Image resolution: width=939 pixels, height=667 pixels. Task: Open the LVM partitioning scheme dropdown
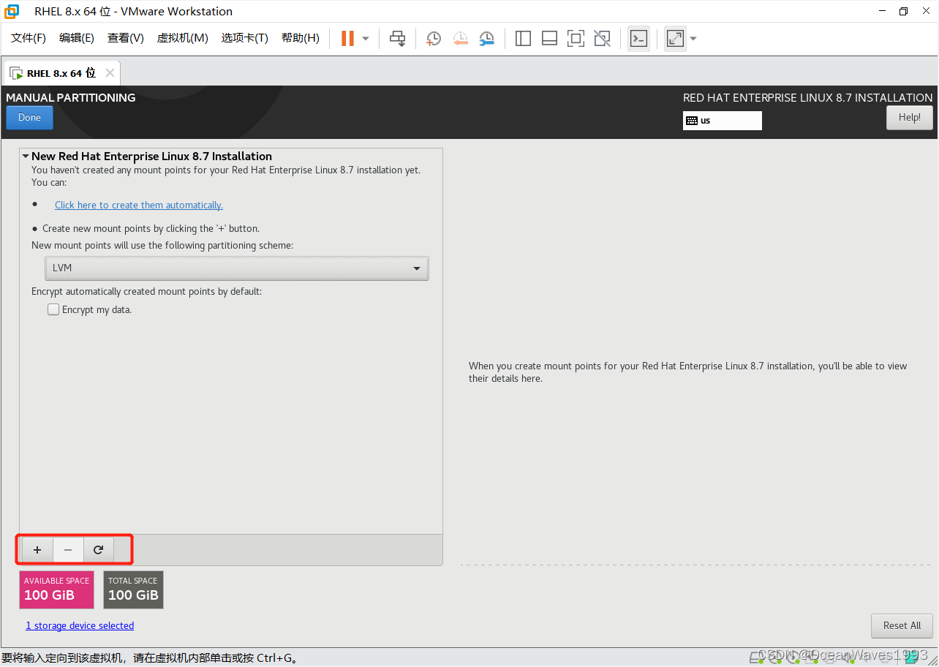tap(237, 268)
